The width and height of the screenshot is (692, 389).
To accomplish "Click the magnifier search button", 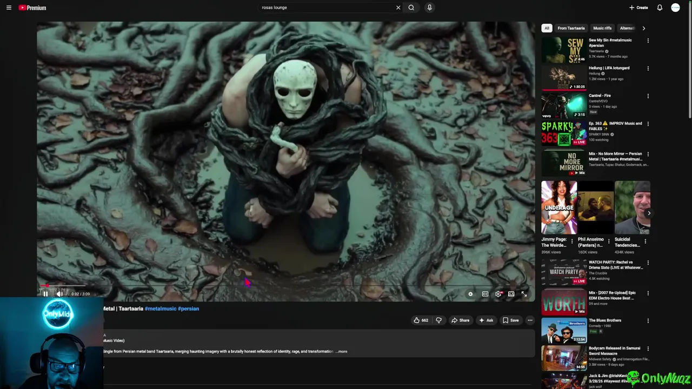I will pyautogui.click(x=411, y=8).
